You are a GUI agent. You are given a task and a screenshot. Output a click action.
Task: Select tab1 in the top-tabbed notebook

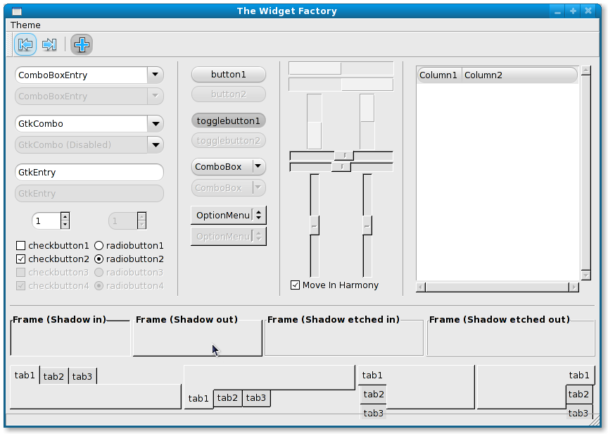click(25, 375)
